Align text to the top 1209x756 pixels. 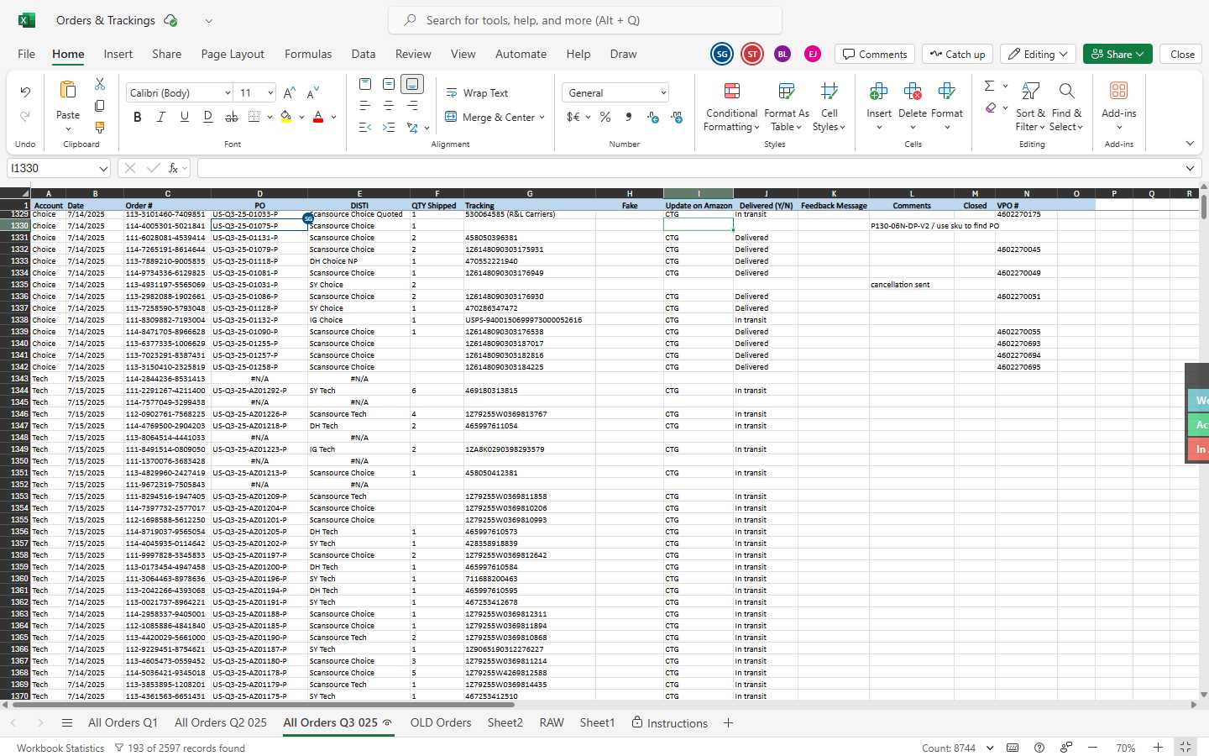click(365, 84)
